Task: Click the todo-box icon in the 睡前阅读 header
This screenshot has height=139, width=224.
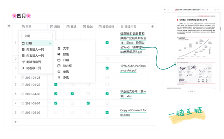Action: (100, 27)
